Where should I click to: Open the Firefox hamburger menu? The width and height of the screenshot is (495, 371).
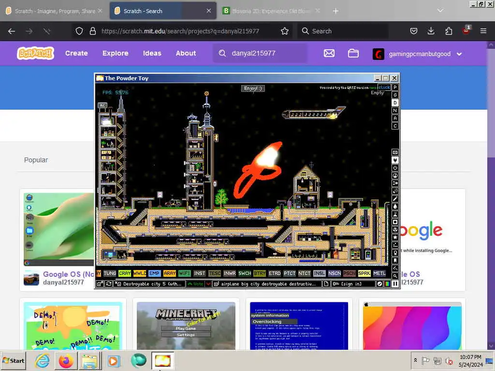point(483,31)
